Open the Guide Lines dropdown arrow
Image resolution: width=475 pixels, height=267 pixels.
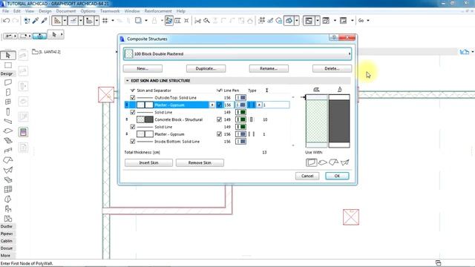(x=65, y=21)
